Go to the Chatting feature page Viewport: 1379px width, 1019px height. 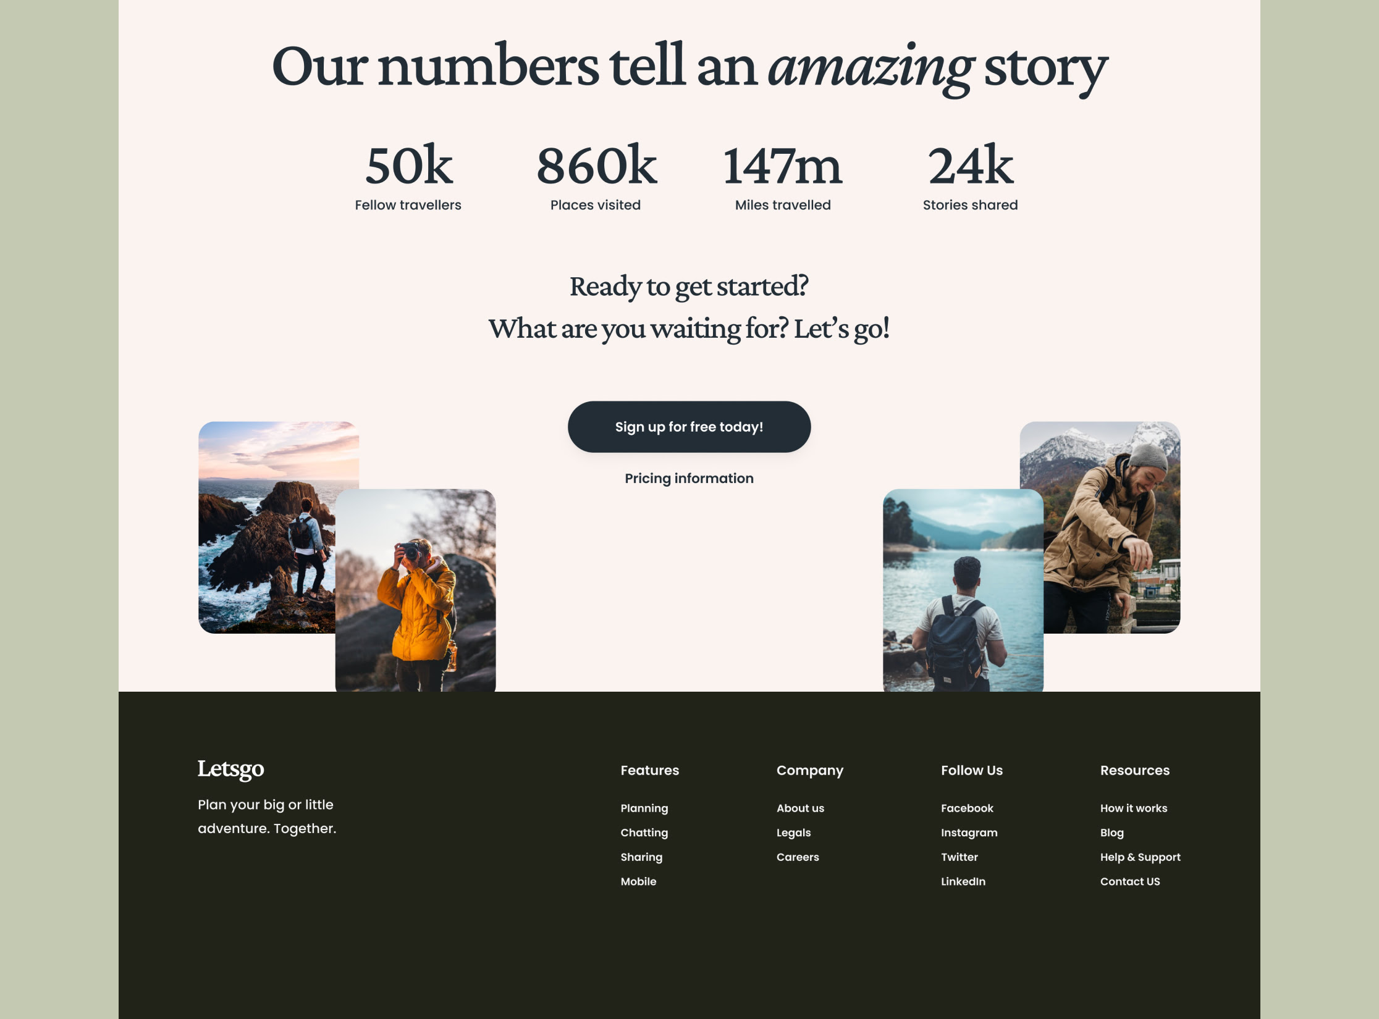[x=644, y=832]
